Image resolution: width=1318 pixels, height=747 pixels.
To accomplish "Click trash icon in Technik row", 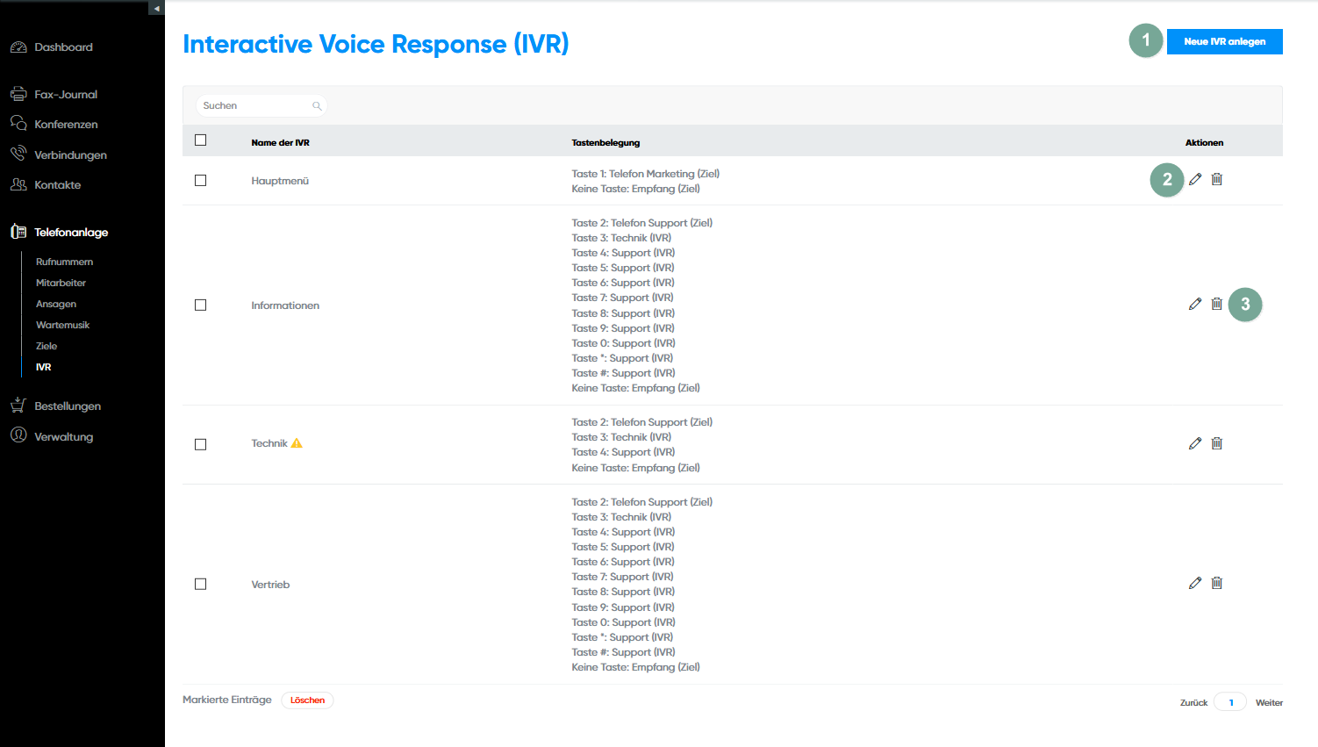I will tap(1217, 443).
